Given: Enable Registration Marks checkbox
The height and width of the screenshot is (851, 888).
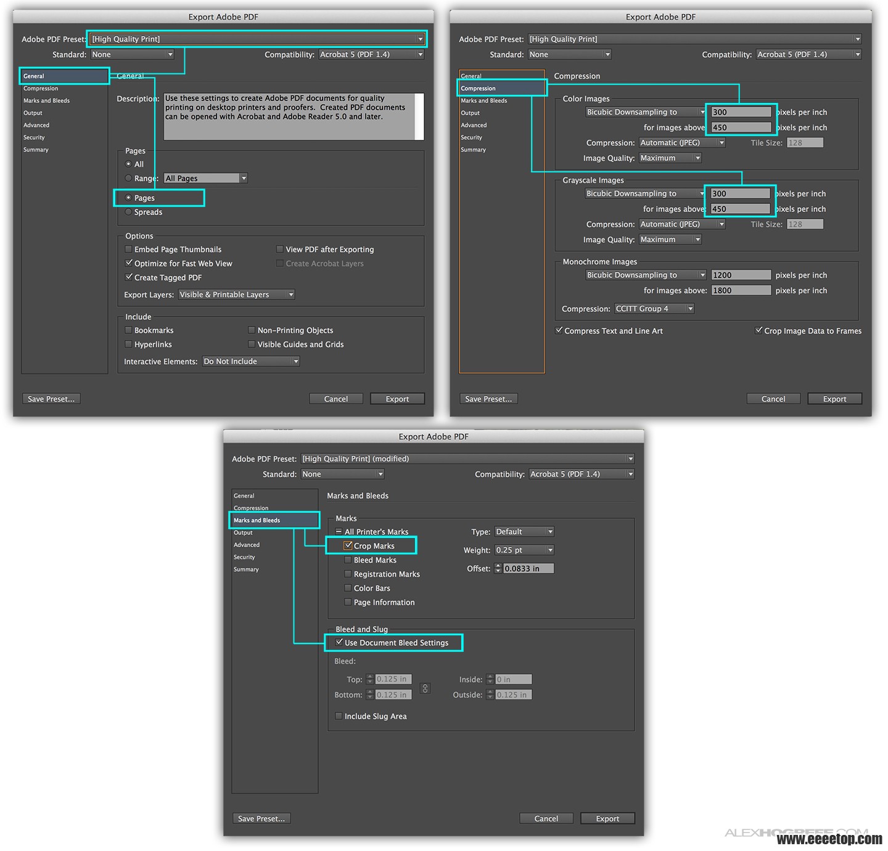Looking at the screenshot, I should (348, 574).
